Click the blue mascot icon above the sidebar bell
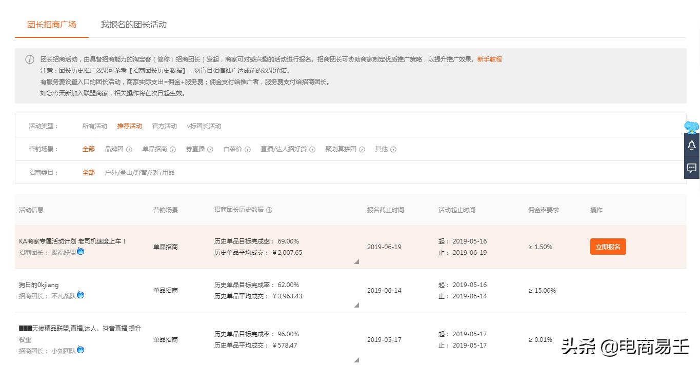 [691, 127]
